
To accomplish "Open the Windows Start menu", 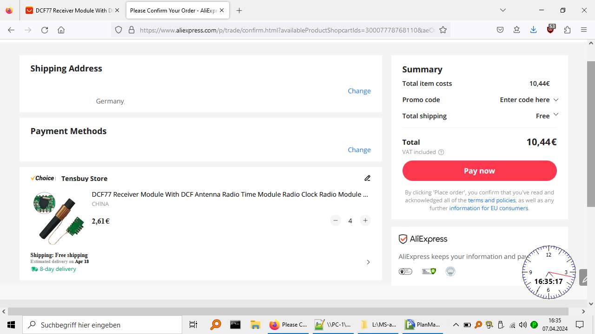I will tap(11, 325).
